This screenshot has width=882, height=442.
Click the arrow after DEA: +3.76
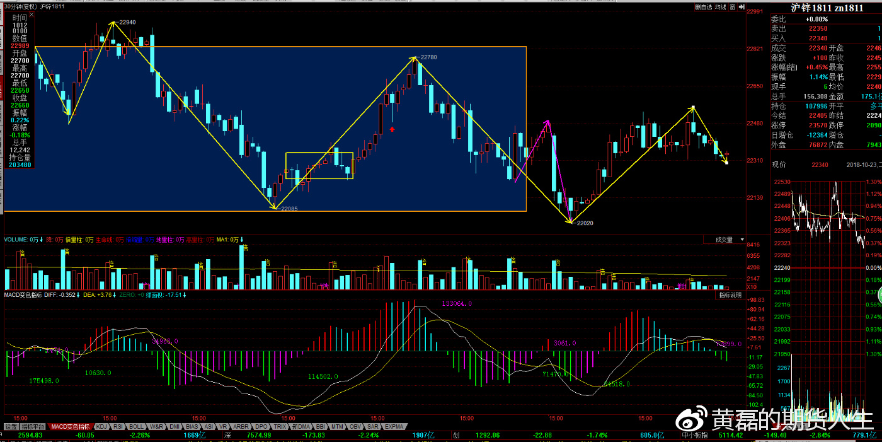(x=114, y=294)
